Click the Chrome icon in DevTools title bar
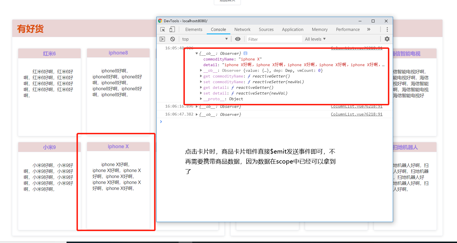Image resolution: width=457 pixels, height=243 pixels. [160, 21]
